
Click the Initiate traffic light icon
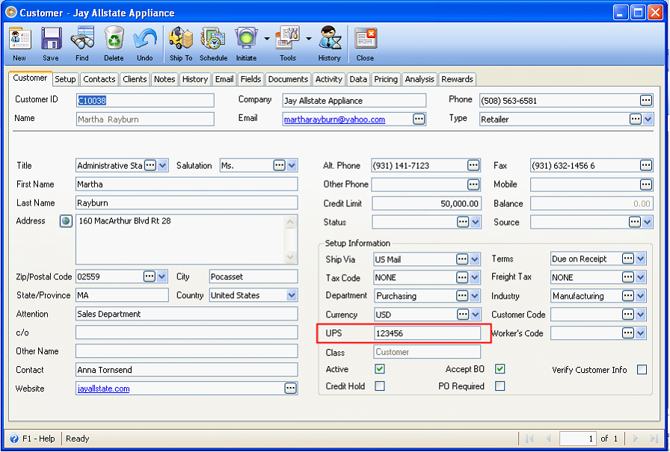(247, 39)
